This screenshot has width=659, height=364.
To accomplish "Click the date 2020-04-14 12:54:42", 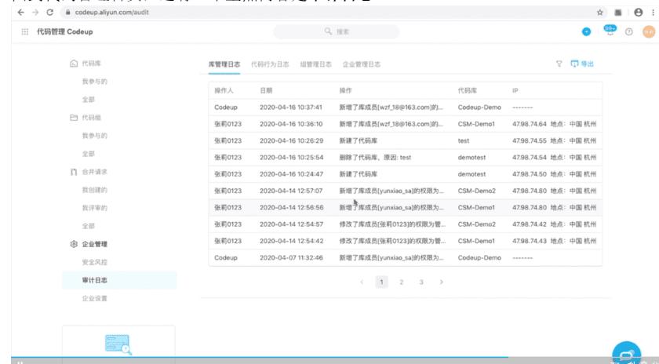I will pyautogui.click(x=291, y=242).
